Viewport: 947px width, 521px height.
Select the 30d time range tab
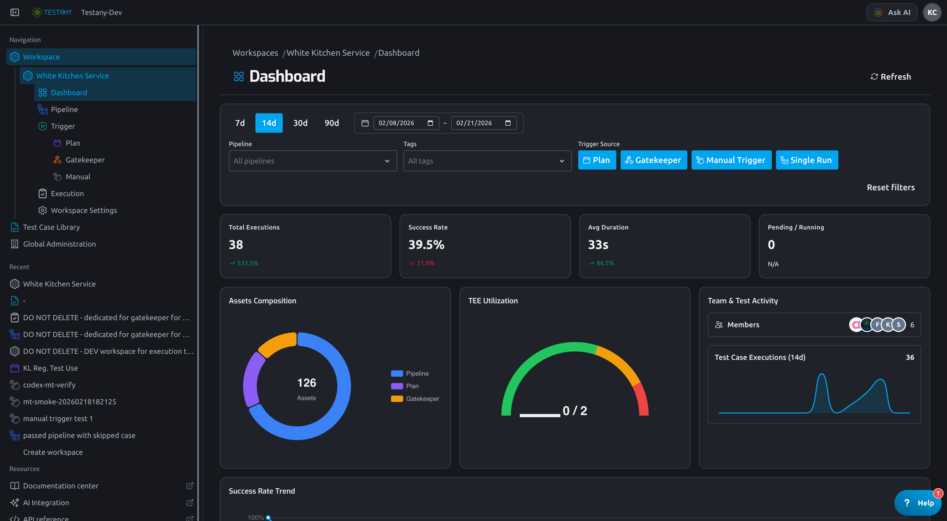point(300,123)
